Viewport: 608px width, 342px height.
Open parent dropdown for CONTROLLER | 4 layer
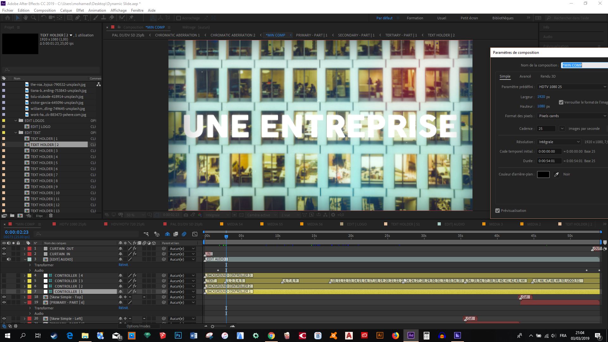click(182, 275)
